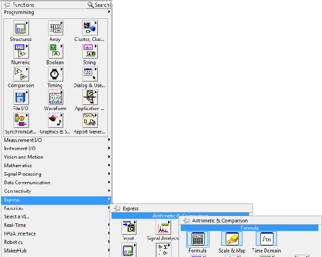322x257 pixels.
Task: Open the Waveform palette icon
Action: [x=55, y=97]
